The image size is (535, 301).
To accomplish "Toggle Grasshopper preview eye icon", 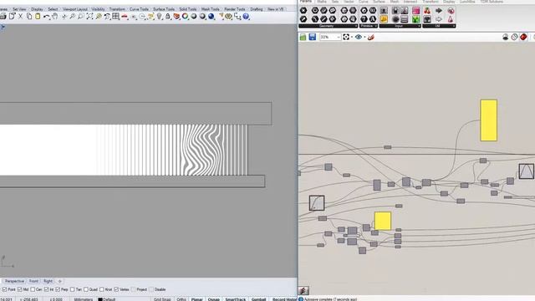I will pyautogui.click(x=359, y=37).
